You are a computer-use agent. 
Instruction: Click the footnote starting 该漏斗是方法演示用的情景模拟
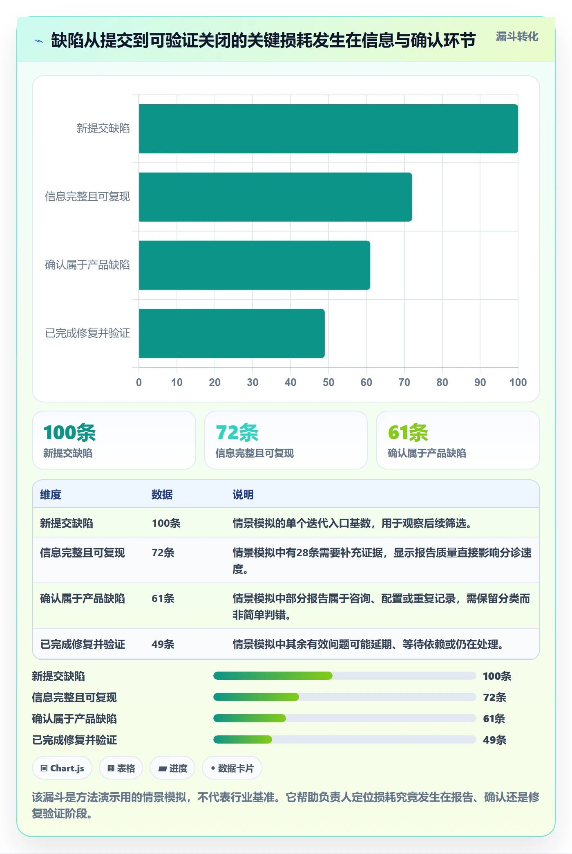286,805
